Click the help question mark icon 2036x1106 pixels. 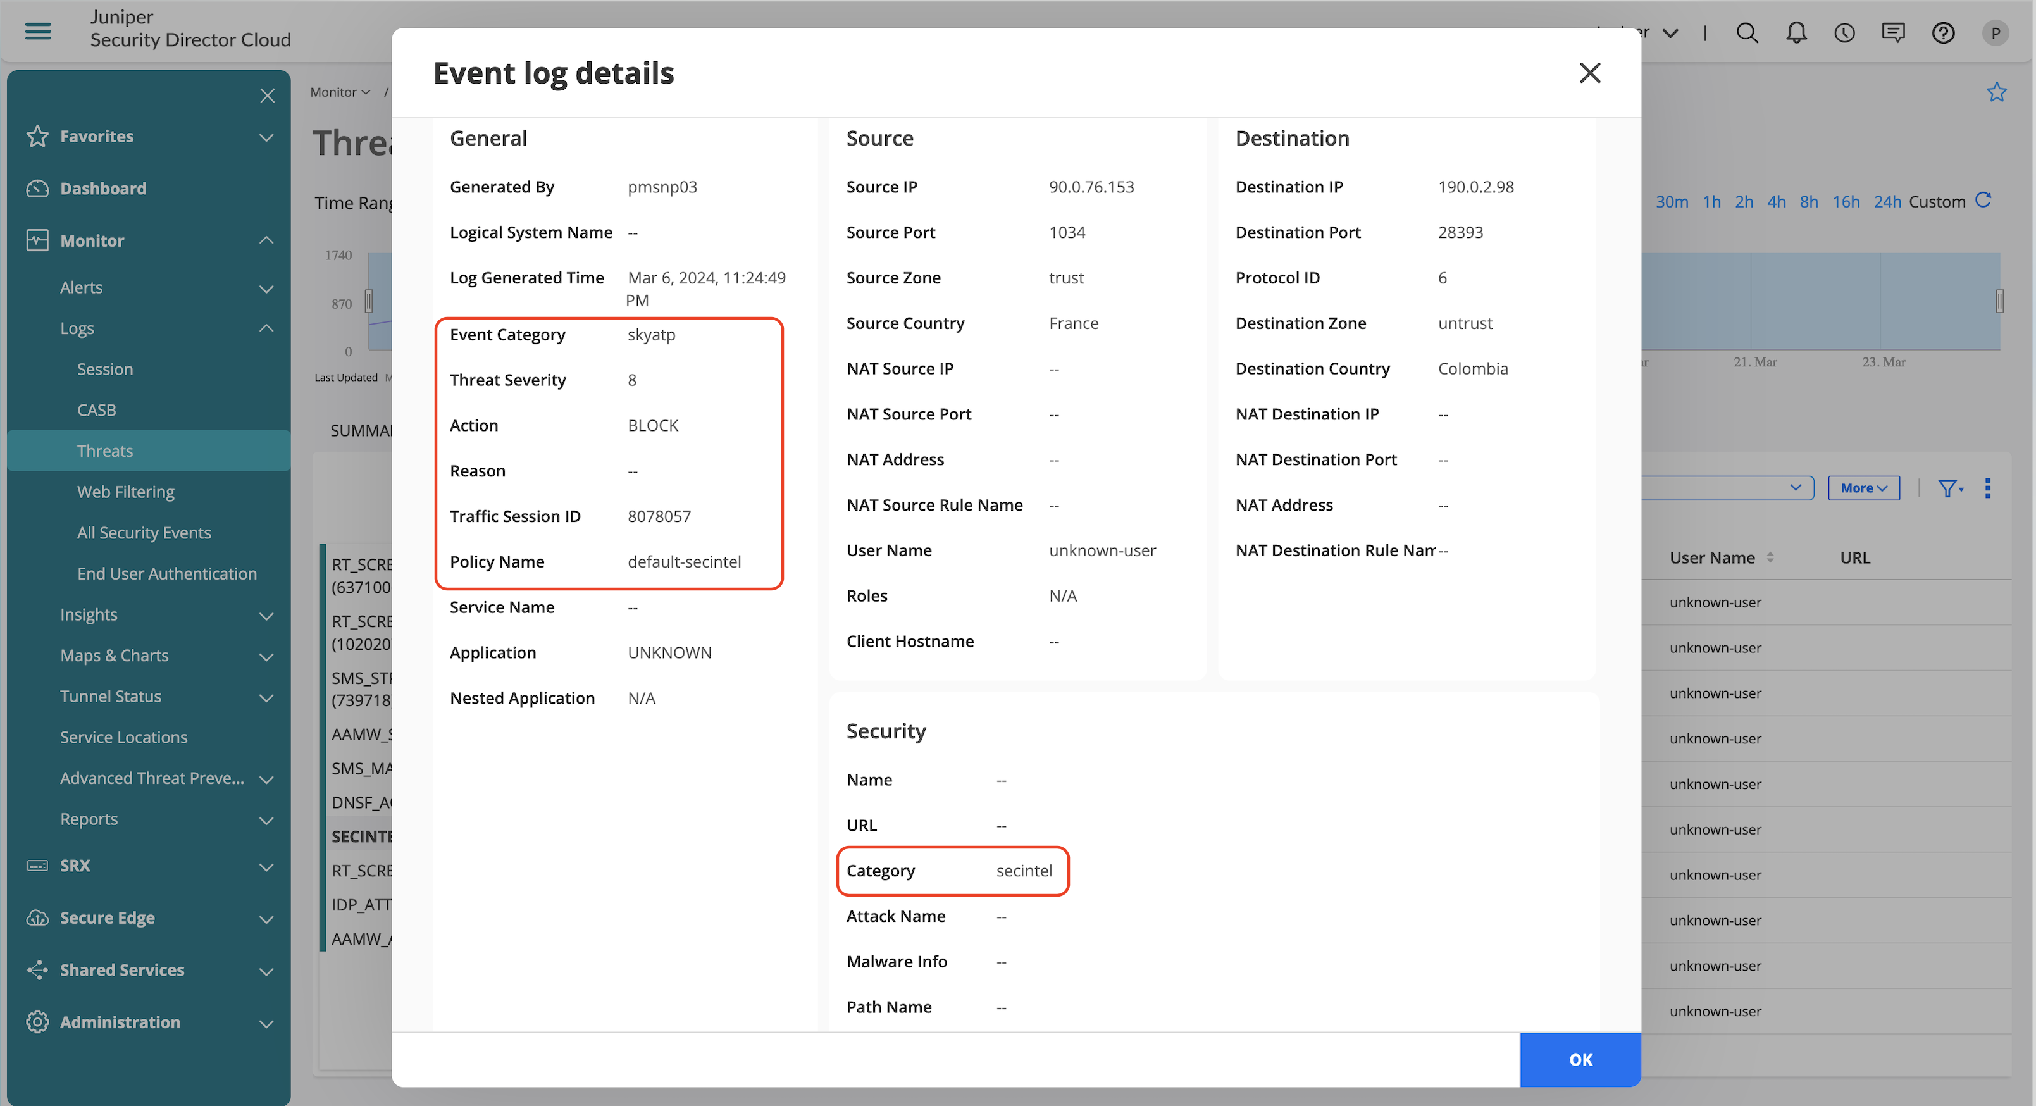pos(1943,32)
